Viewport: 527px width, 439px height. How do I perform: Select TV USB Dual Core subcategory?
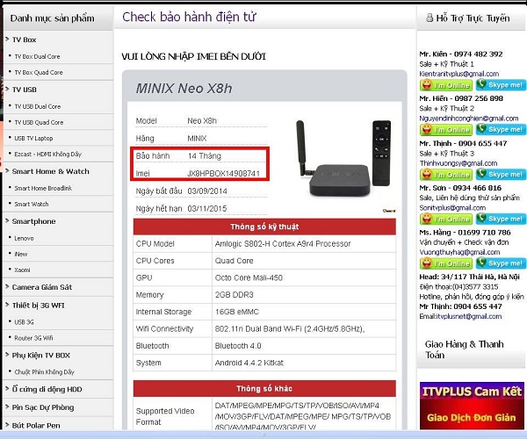tap(38, 106)
